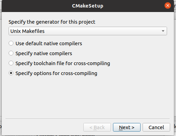Dismiss the wizard with the Cancel button
Screen dimensions: 176x136
click(156, 127)
